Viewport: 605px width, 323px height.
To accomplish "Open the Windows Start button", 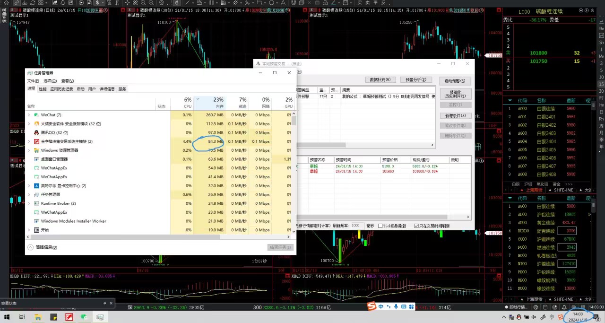I will [7, 317].
